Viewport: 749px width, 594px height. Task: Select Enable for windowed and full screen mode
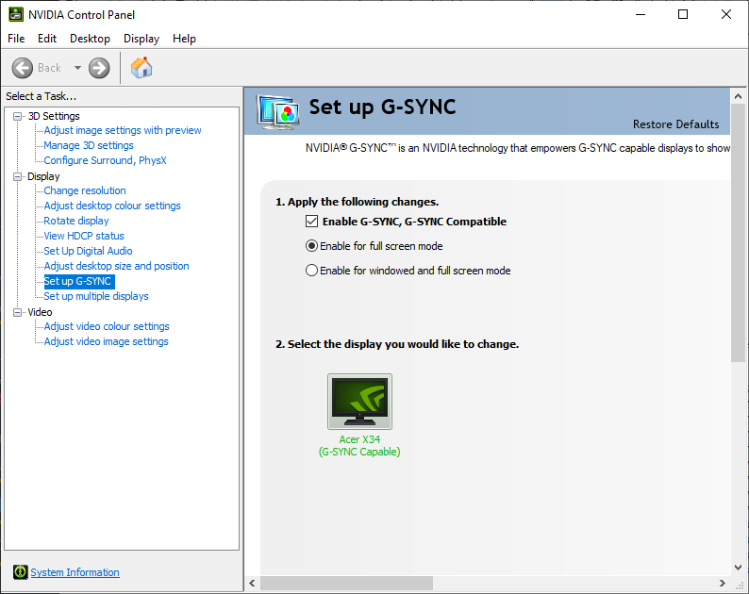(312, 271)
